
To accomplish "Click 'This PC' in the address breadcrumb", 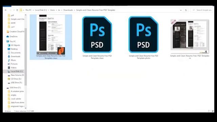I will click(28, 10).
